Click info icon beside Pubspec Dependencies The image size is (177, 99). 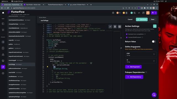146,72
